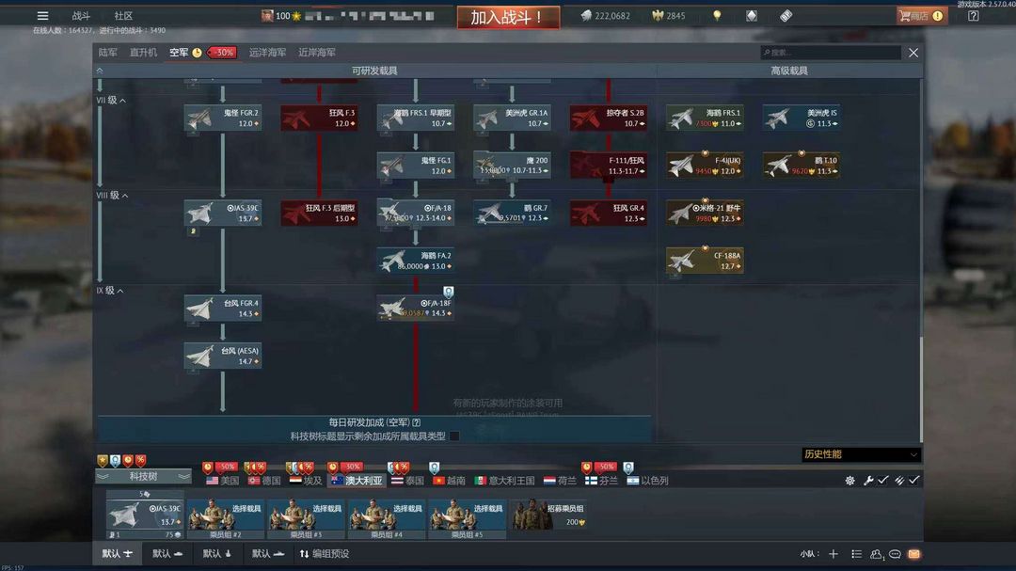
Task: Click the blue badge on F/A-18F card
Action: pyautogui.click(x=448, y=292)
